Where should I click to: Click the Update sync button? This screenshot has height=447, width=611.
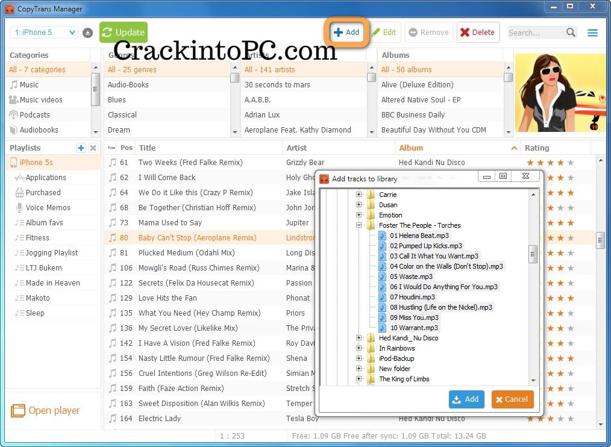coord(123,33)
